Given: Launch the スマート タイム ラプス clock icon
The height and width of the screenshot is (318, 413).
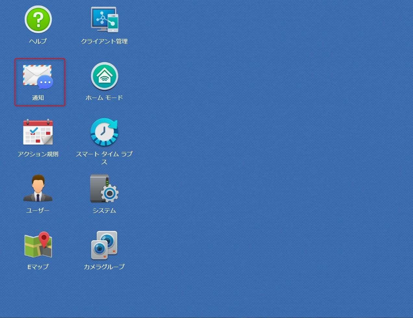Looking at the screenshot, I should coord(104,132).
